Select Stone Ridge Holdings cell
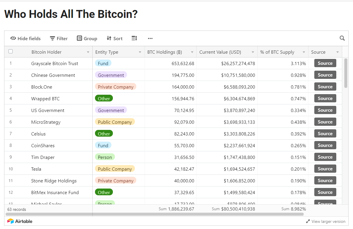The image size is (353, 229). point(54,181)
